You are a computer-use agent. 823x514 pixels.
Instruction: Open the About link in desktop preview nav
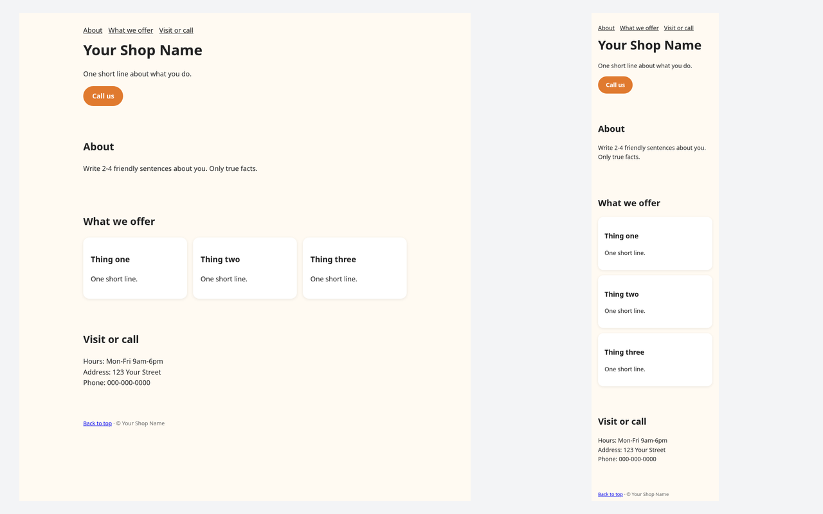click(93, 30)
